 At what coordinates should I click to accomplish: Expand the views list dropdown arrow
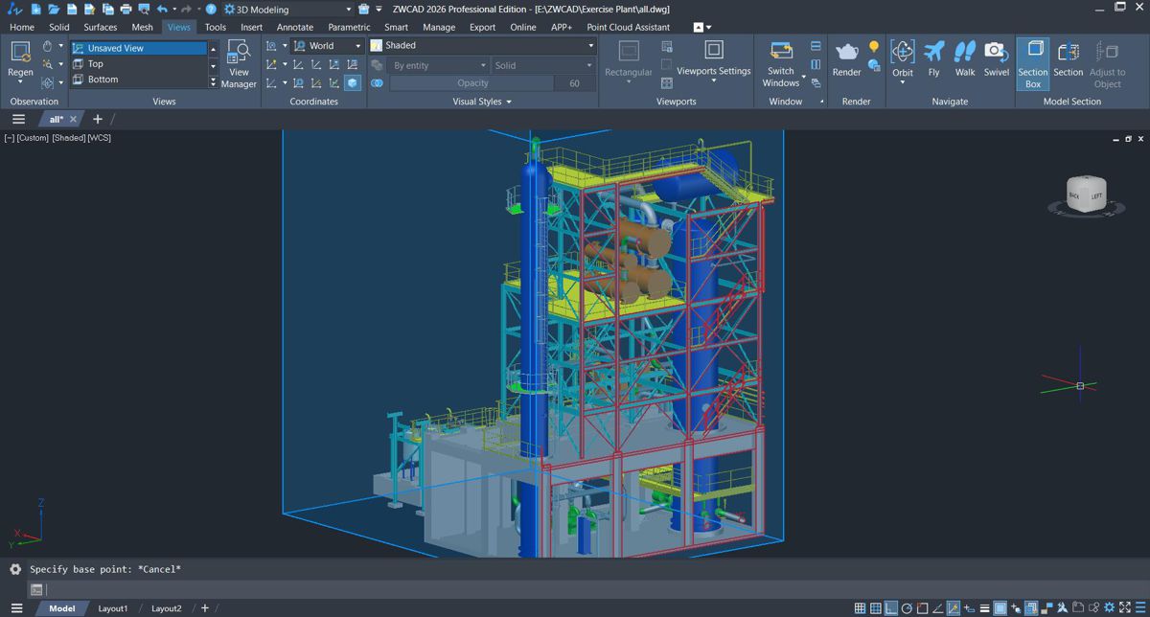[214, 83]
